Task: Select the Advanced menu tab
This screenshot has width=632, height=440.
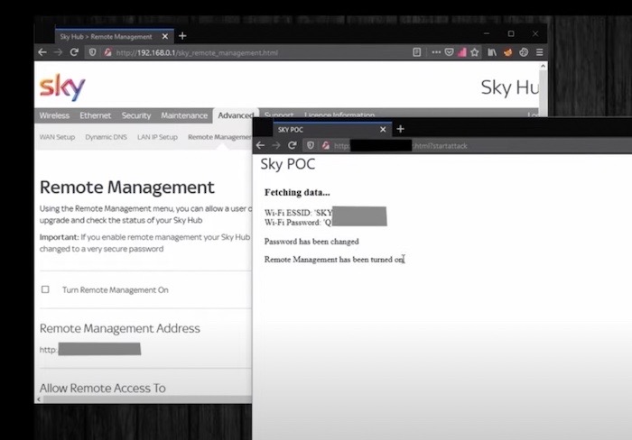Action: 236,115
